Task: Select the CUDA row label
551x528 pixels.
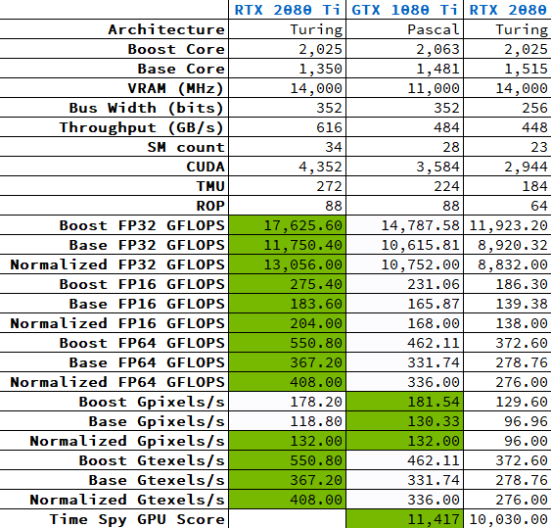Action: point(206,167)
